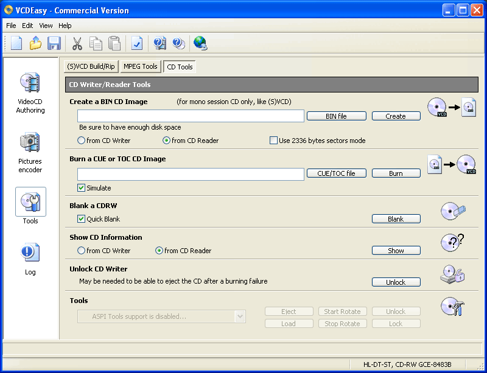Click the Create a BIN CD Image heading

(108, 102)
